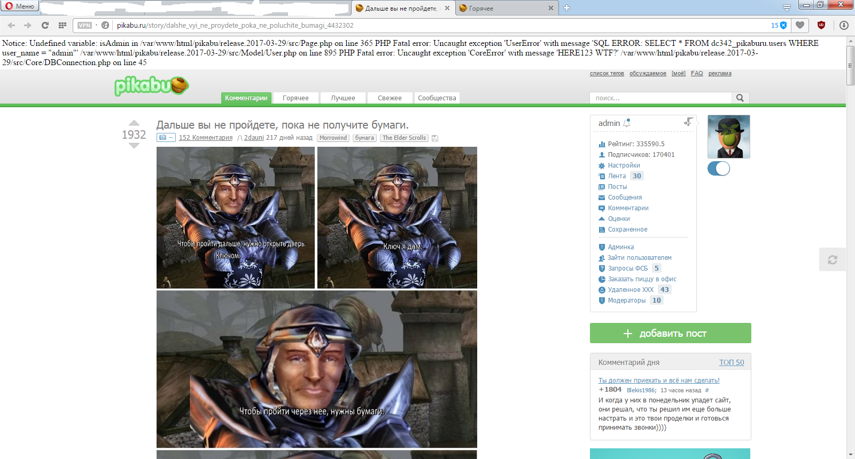Click the '#' permalink of comment of the day
855x459 pixels.
(x=707, y=390)
